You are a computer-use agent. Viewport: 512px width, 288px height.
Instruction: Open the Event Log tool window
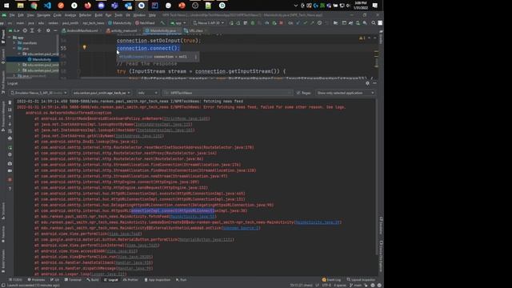point(331,280)
